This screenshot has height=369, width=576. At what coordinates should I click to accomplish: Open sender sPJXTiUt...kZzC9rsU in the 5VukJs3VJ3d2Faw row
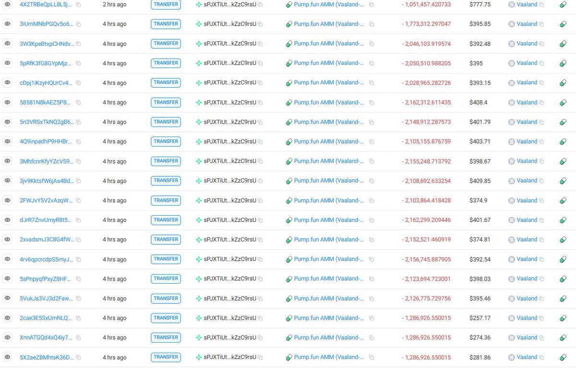point(230,299)
